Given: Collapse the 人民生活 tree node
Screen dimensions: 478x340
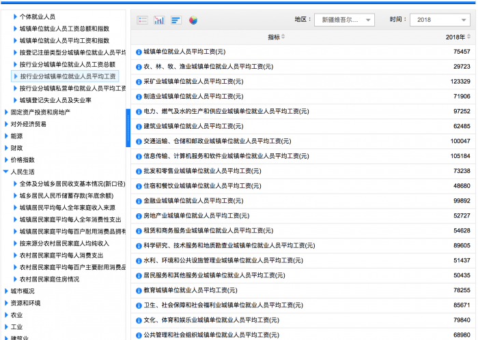Looking at the screenshot, I should coord(6,172).
